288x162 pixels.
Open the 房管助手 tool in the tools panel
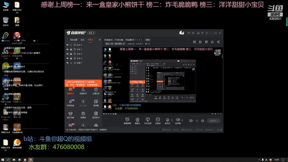tap(83, 91)
